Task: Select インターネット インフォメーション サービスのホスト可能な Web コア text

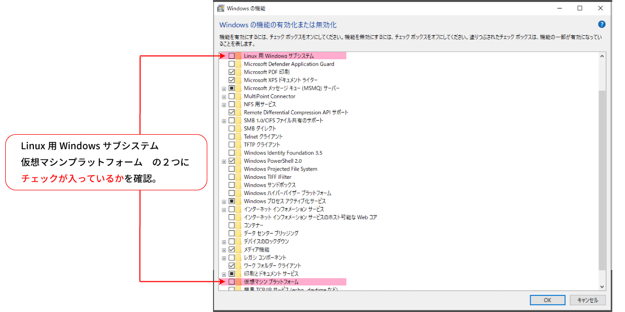Action: pyautogui.click(x=310, y=217)
